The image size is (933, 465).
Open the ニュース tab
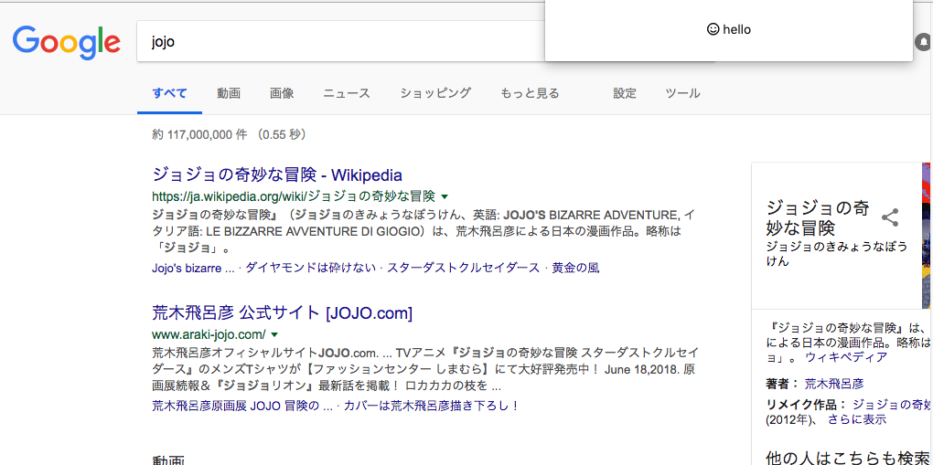(347, 93)
